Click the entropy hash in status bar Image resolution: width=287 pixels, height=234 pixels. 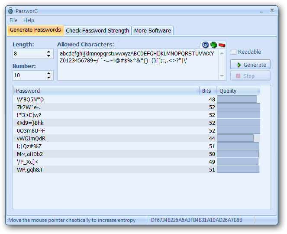click(x=197, y=220)
